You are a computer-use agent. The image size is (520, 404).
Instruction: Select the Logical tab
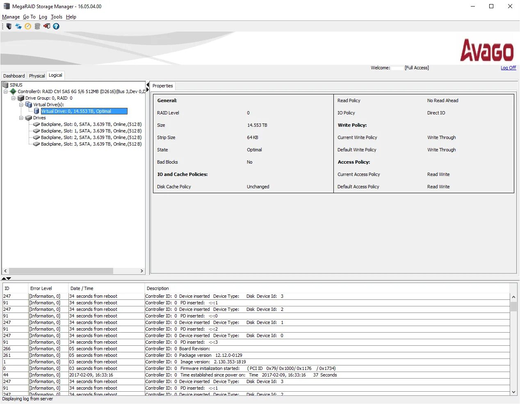pos(55,75)
